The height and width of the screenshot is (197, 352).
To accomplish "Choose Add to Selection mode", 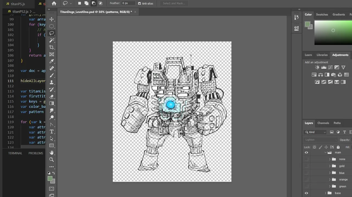I will [86, 3].
